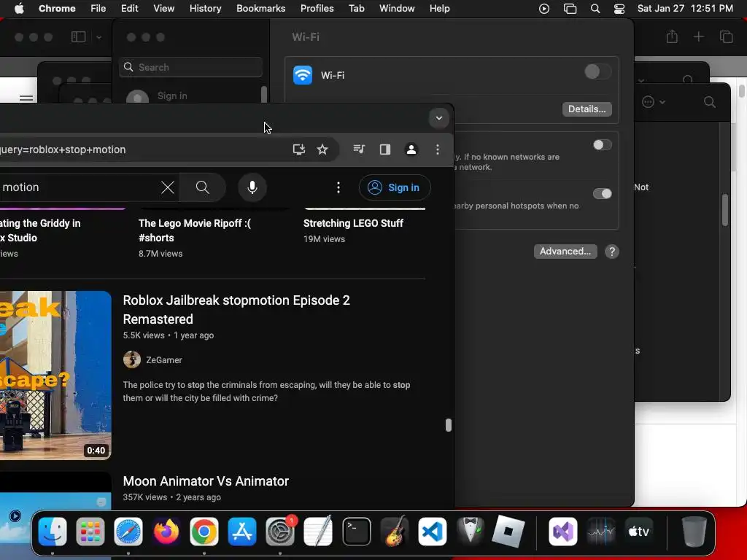Open TextEdit from the Dock

[318, 532]
